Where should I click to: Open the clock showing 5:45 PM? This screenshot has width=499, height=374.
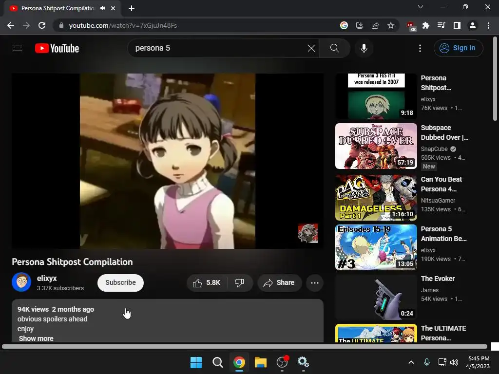[x=478, y=362]
